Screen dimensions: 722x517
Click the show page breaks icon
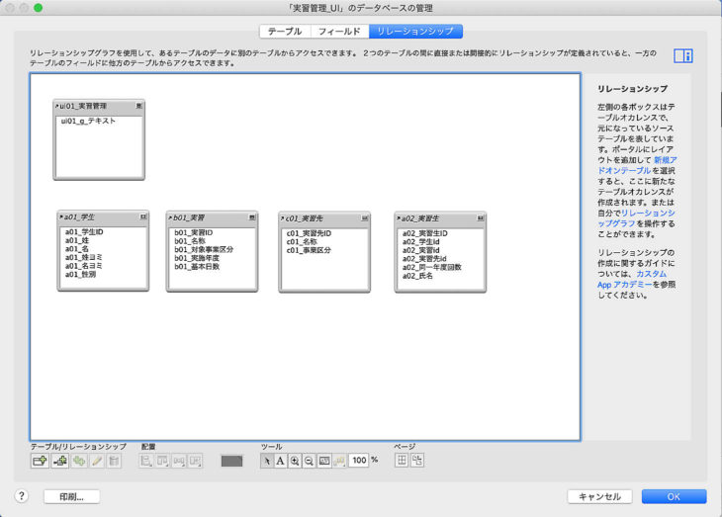pyautogui.click(x=403, y=461)
